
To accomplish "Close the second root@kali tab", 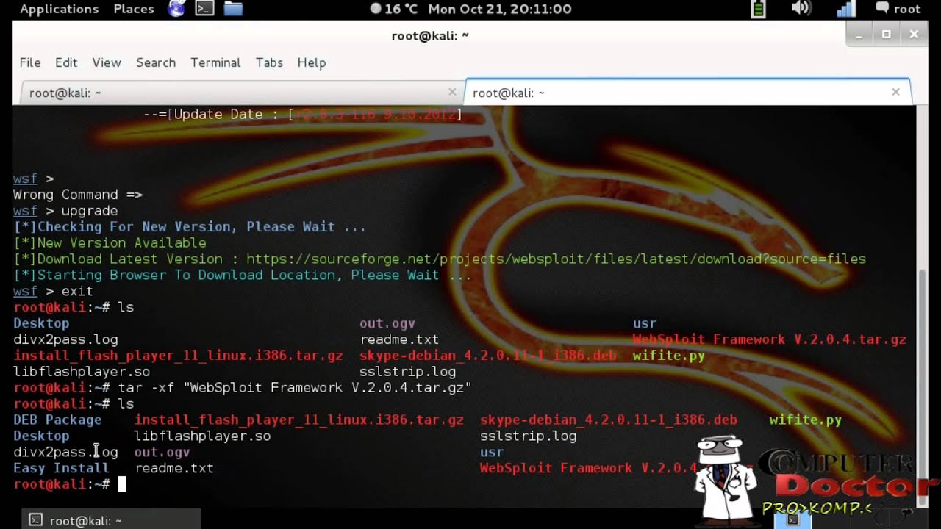I will [x=895, y=92].
